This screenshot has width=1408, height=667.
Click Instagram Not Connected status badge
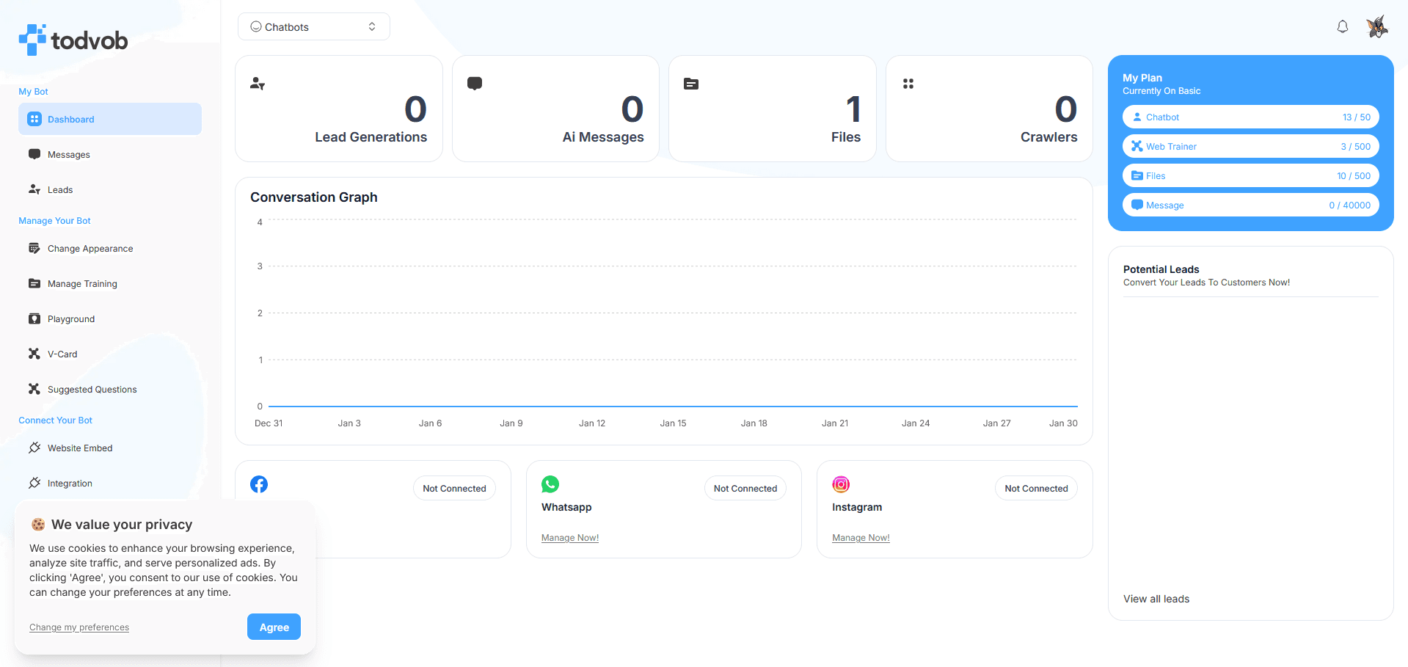pyautogui.click(x=1036, y=489)
